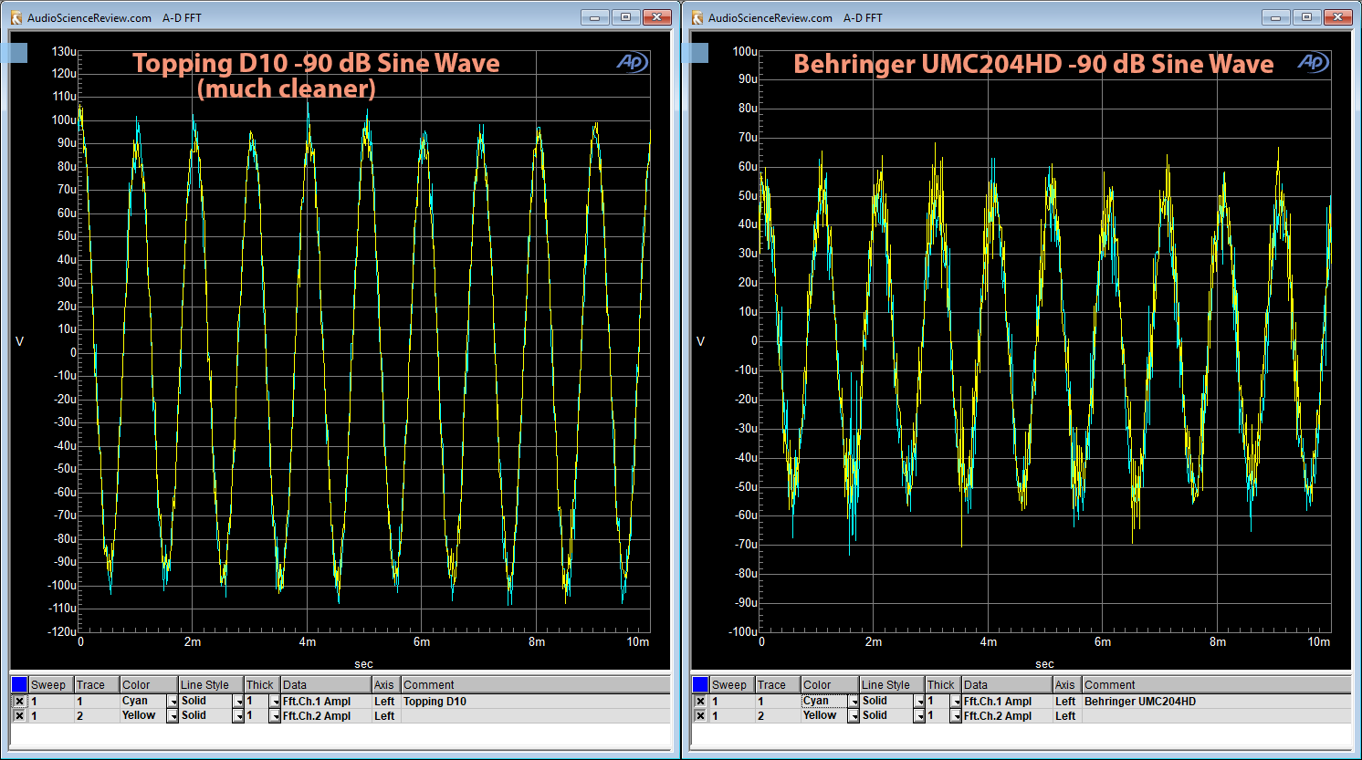Click Line Style column header in Behringer legend
The height and width of the screenshot is (760, 1362).
(x=892, y=685)
